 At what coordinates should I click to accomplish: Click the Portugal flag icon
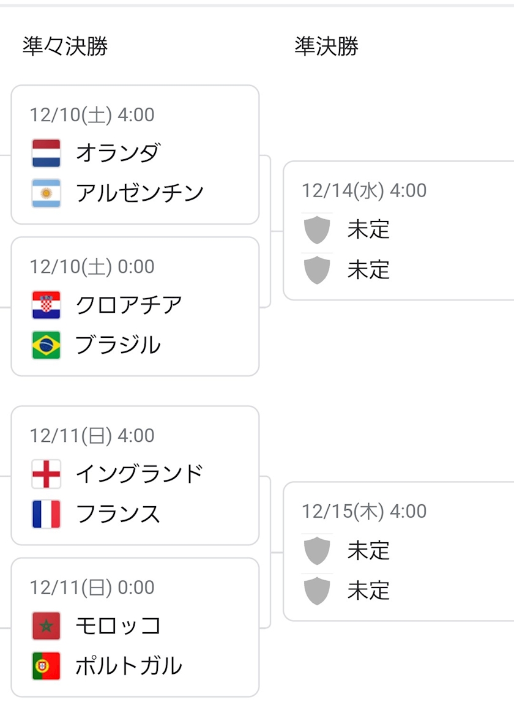(x=46, y=666)
